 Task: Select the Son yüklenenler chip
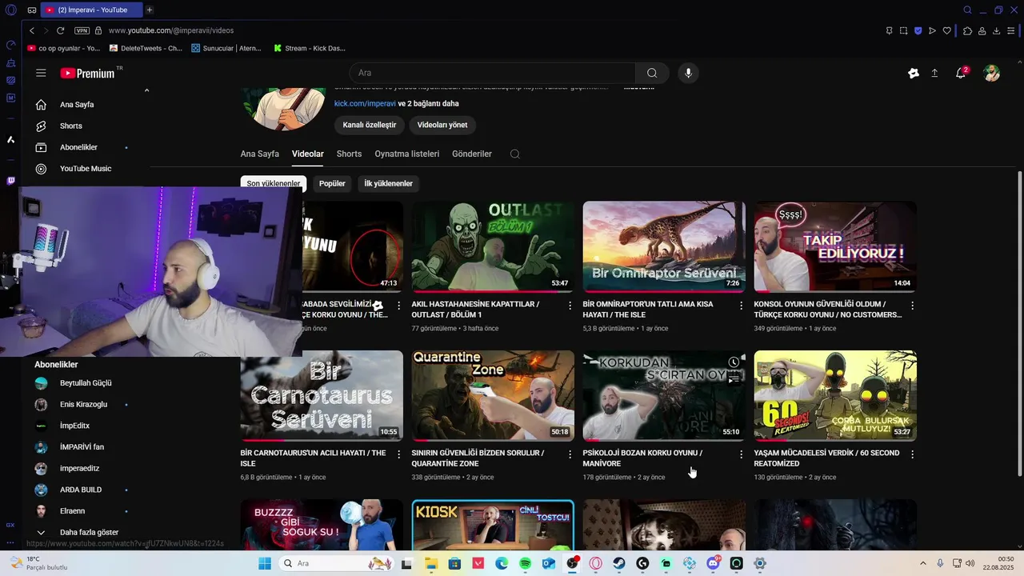(x=274, y=183)
